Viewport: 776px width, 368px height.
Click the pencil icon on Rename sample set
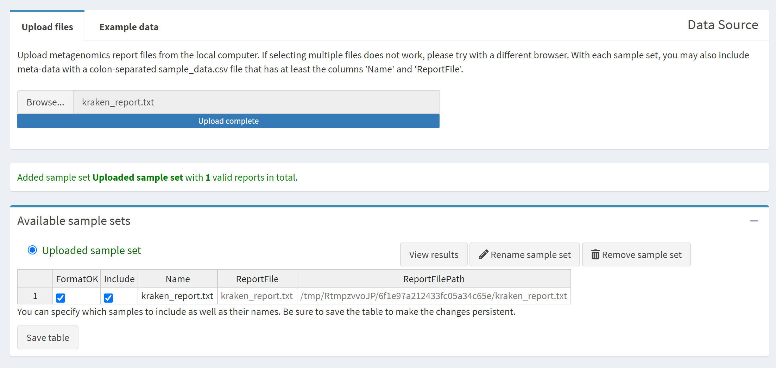[484, 254]
